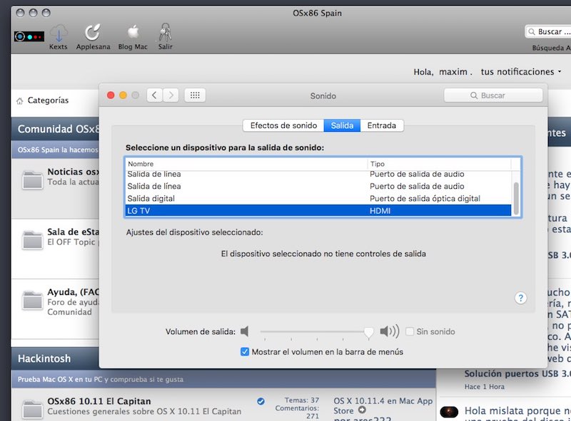Viewport: 571px width, 421px height.
Task: Sort devices by Nombre column
Action: click(246, 164)
